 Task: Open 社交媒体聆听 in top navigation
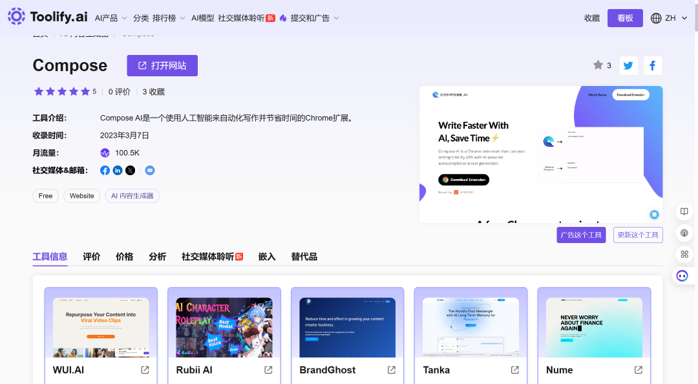click(x=246, y=18)
